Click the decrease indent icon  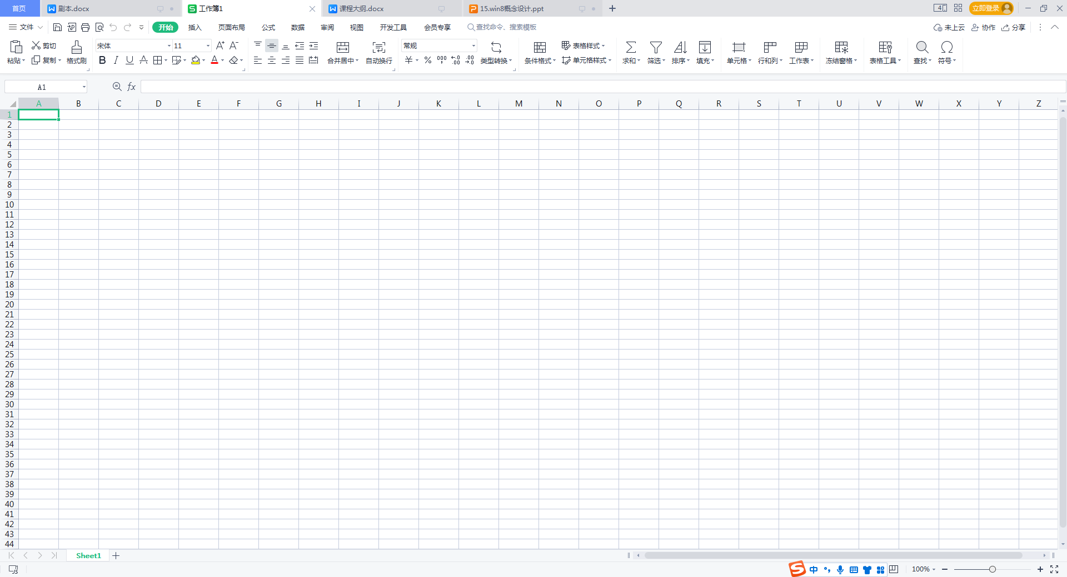(x=300, y=45)
